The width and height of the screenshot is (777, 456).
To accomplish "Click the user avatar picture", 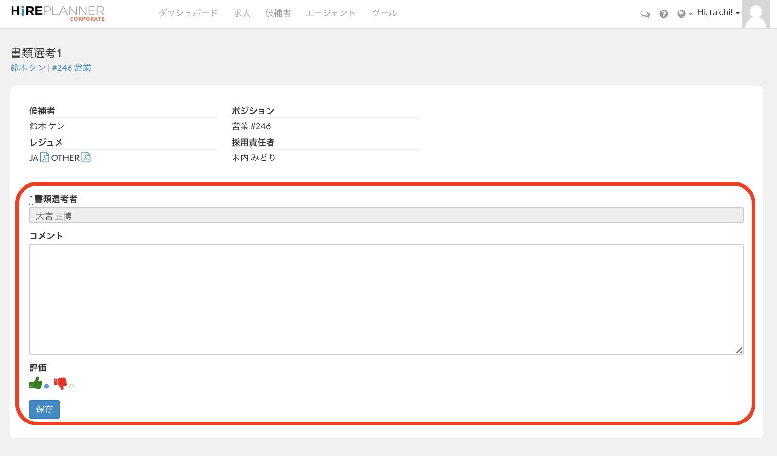I will [x=756, y=14].
